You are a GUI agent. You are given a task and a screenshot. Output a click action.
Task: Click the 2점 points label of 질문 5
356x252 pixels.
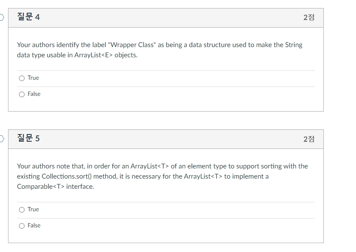click(309, 139)
